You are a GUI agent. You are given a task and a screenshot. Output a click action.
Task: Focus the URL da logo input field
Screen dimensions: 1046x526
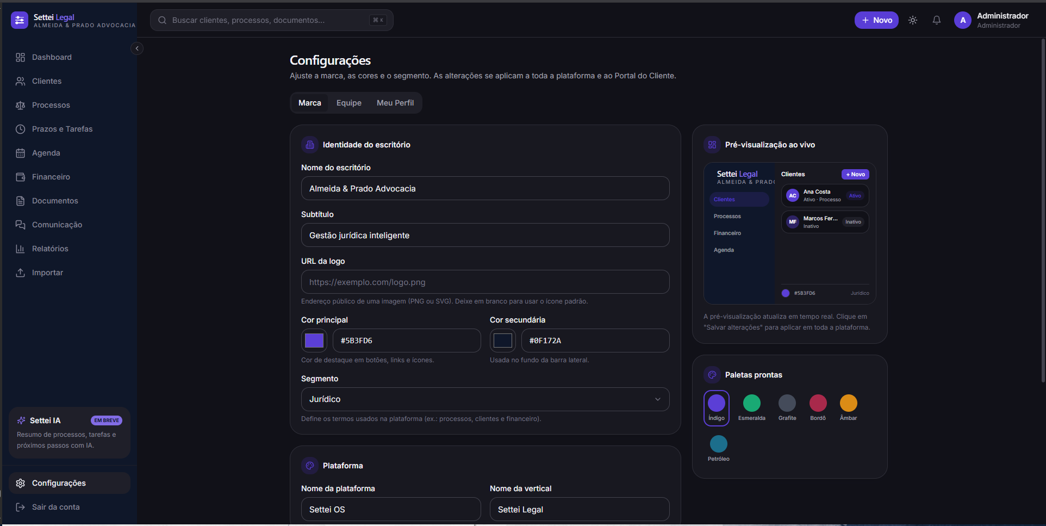click(485, 282)
